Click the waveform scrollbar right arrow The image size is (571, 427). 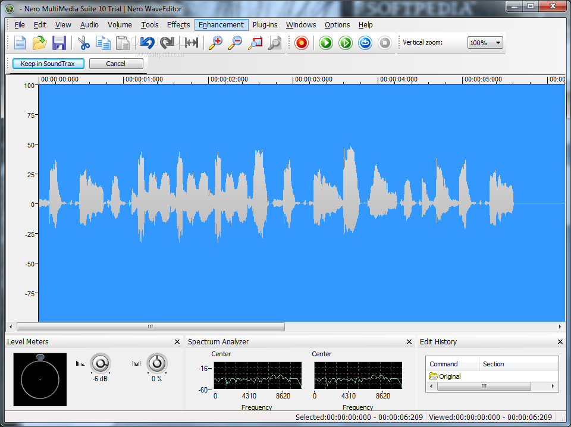pyautogui.click(x=560, y=327)
